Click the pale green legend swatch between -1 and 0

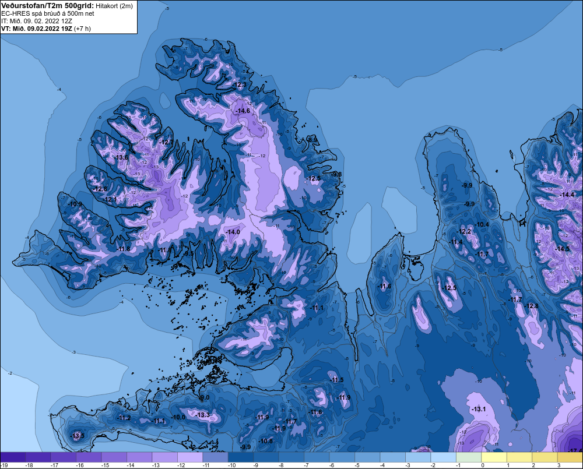tap(469, 457)
